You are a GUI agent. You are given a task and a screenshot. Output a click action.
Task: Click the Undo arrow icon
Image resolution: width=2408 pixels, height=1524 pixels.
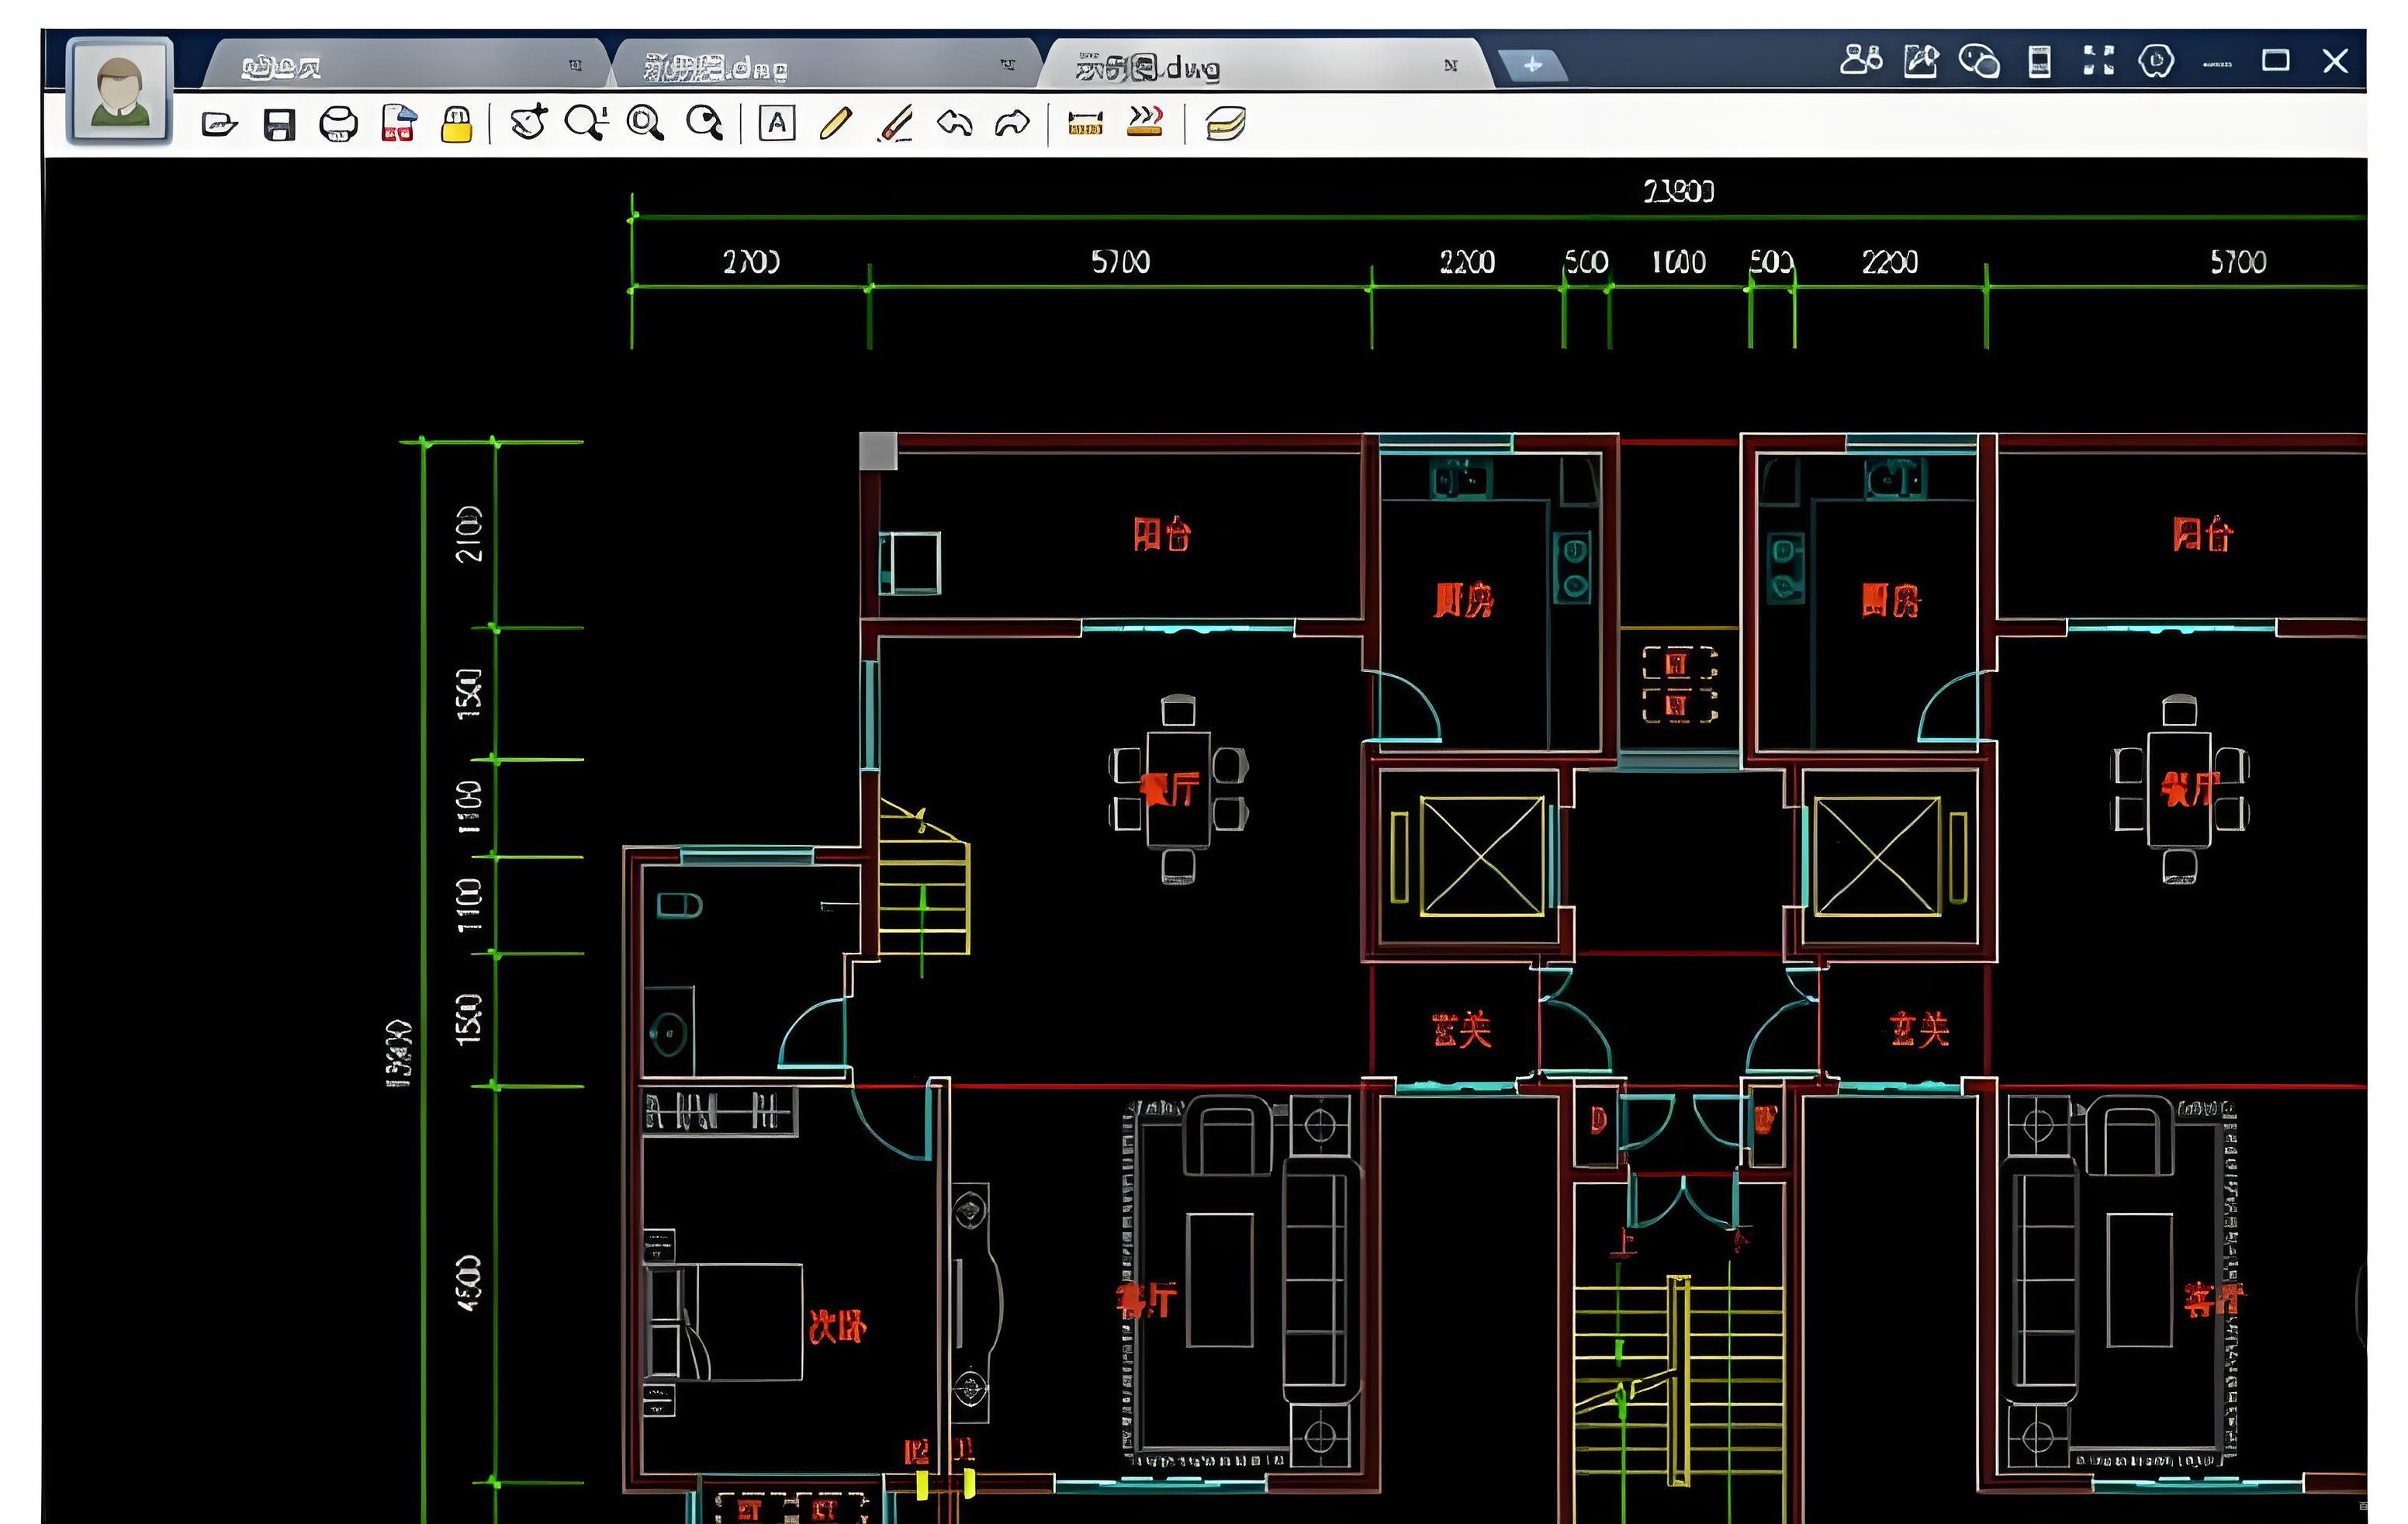tap(954, 123)
